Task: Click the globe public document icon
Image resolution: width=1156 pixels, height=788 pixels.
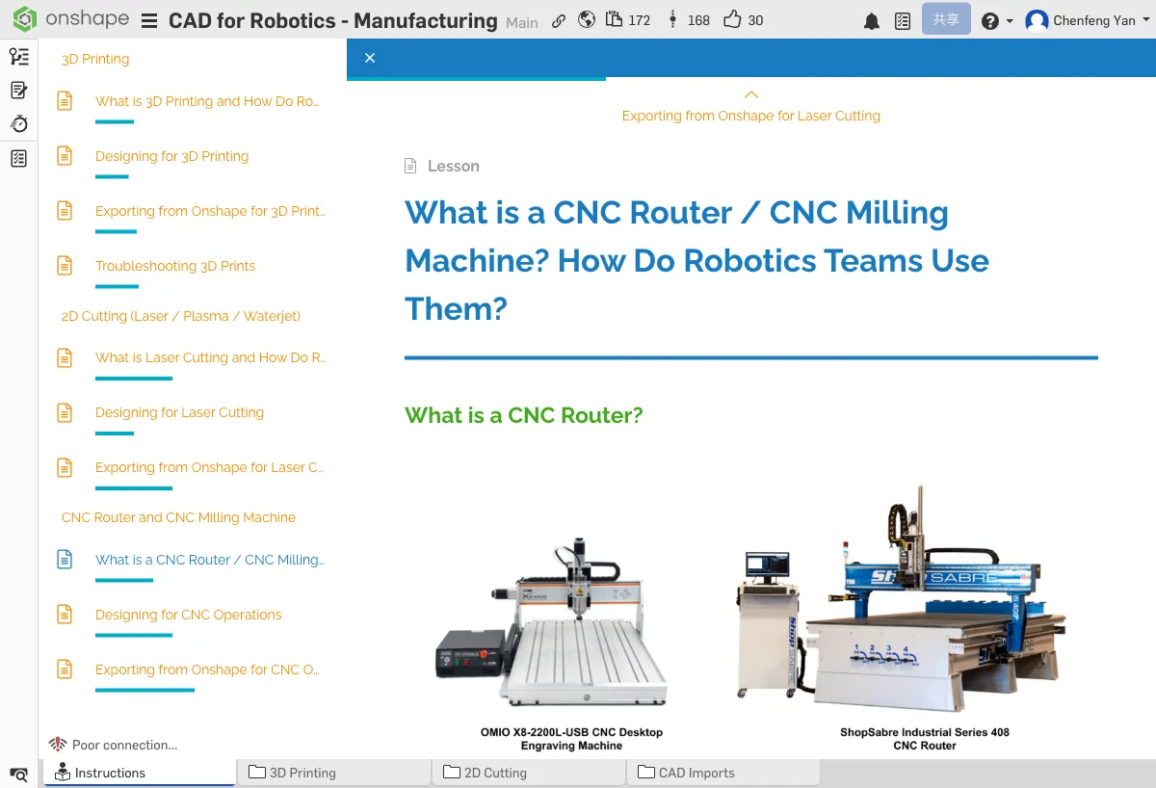Action: point(587,19)
